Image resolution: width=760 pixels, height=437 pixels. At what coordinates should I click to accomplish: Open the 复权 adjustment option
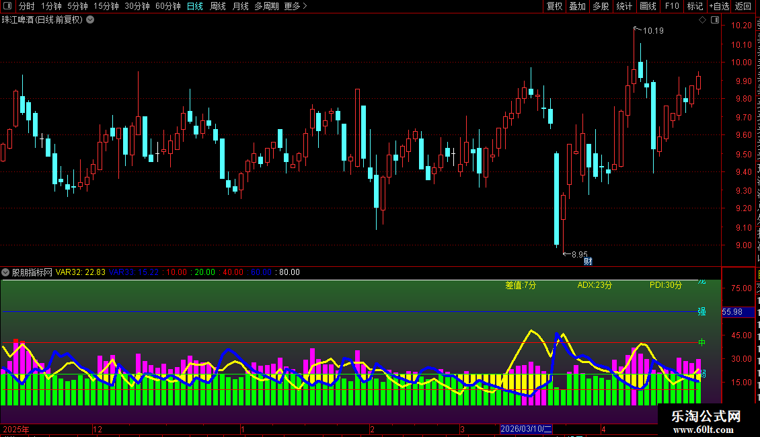pyautogui.click(x=554, y=6)
